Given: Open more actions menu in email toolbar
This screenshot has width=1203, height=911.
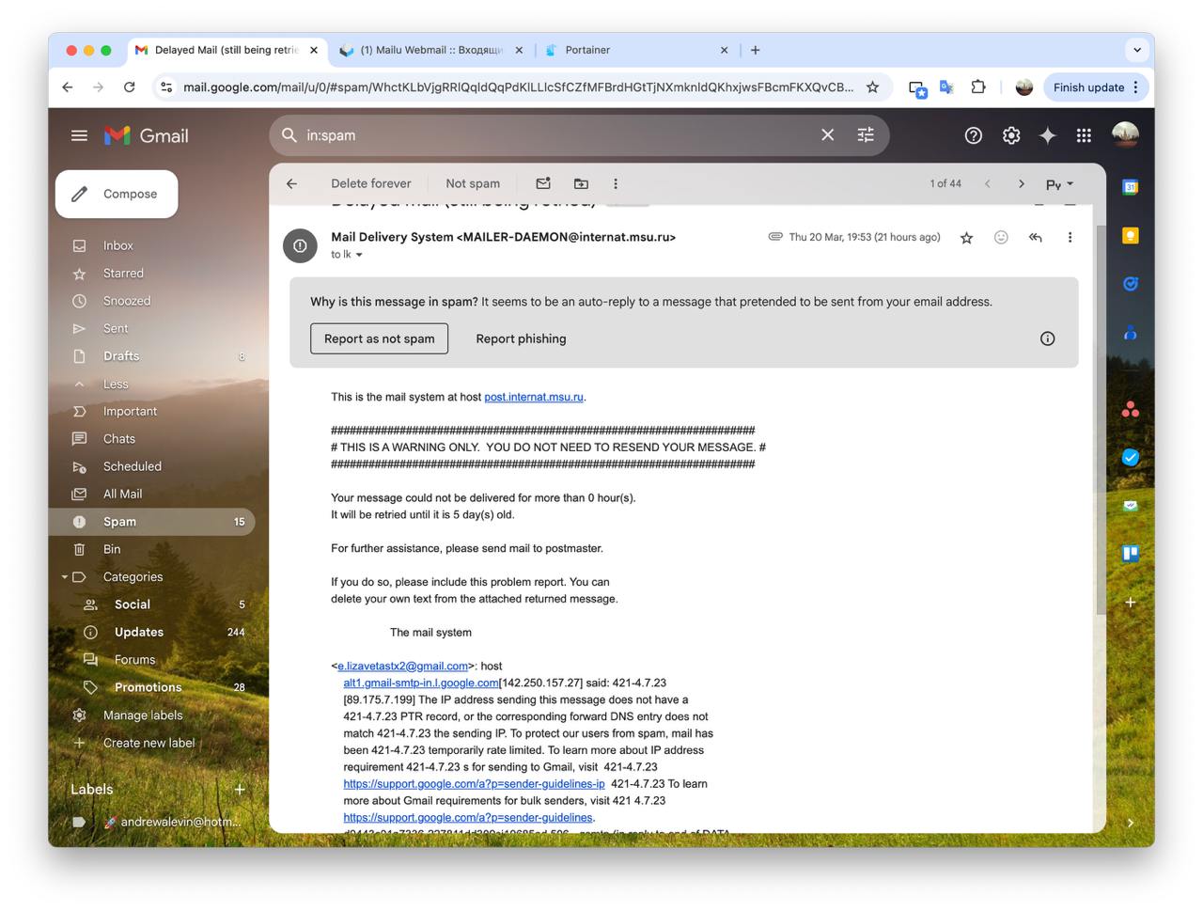Looking at the screenshot, I should point(616,184).
